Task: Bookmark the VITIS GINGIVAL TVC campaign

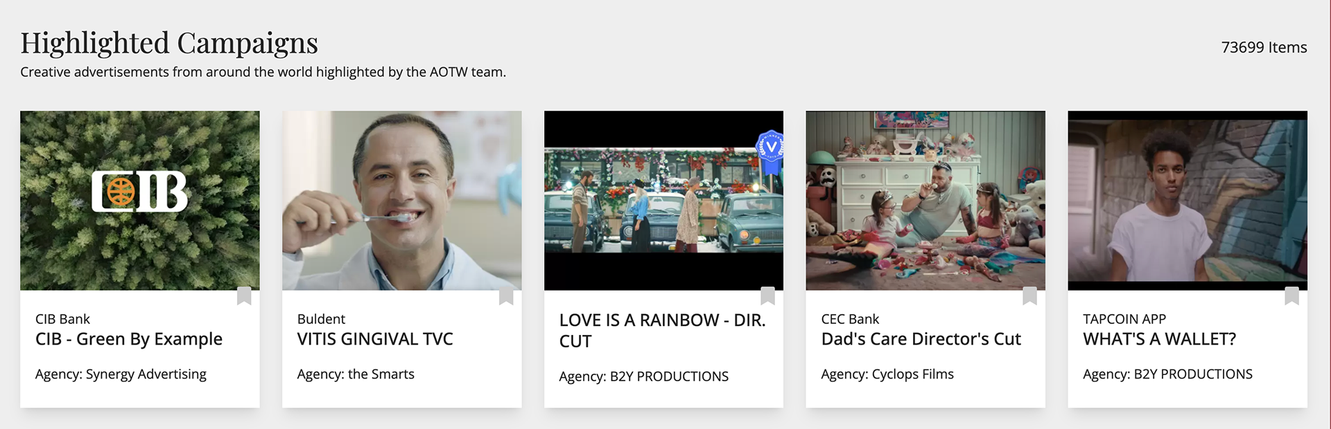Action: tap(506, 295)
